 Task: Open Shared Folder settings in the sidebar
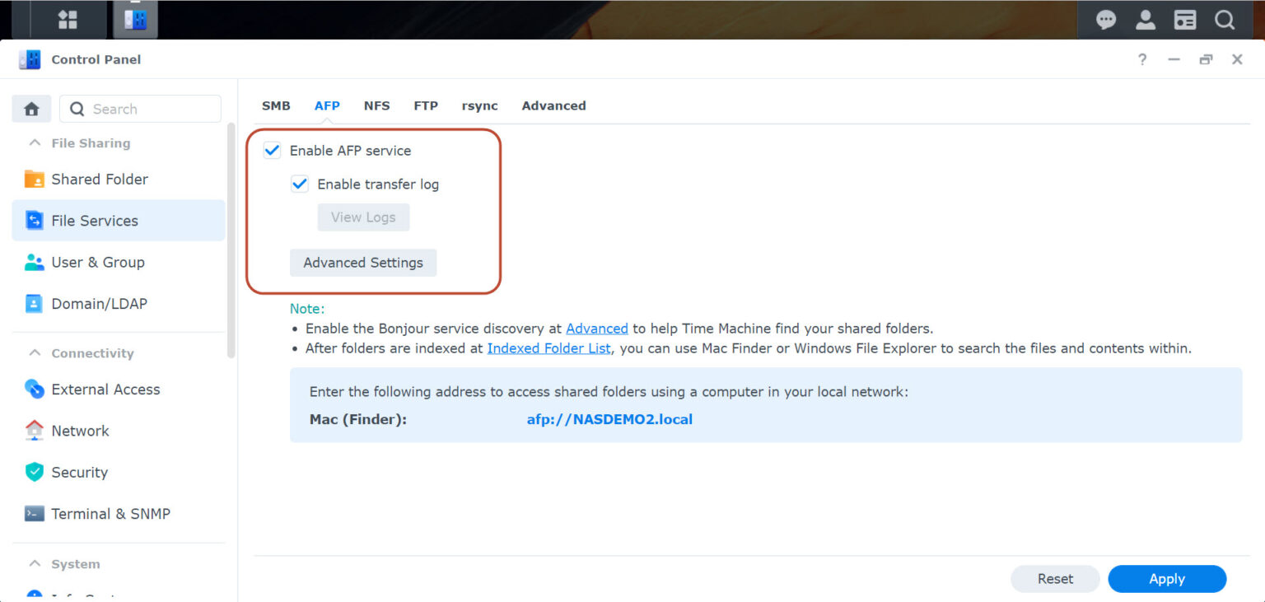(100, 179)
